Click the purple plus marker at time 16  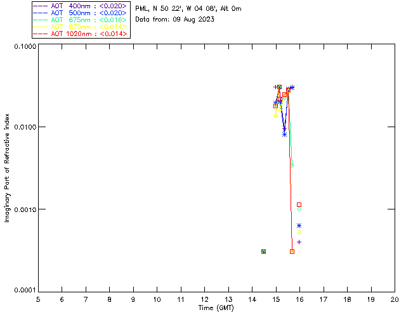pyautogui.click(x=299, y=242)
